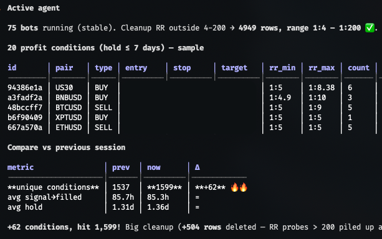Click now value '**1599**'

[x=165, y=187]
